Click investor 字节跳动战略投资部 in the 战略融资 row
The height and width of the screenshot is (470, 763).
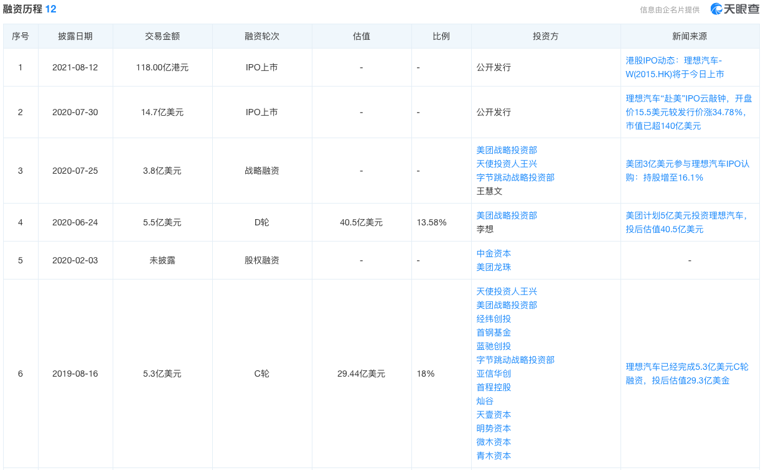pyautogui.click(x=515, y=177)
